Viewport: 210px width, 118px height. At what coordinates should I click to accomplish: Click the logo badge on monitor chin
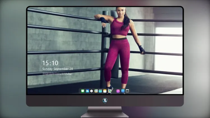tap(105, 101)
